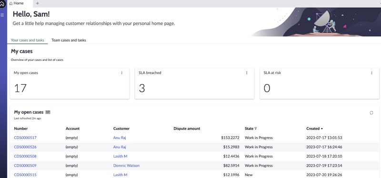Add a new tab with the plus icon
The image size is (381, 178).
coord(38,3)
